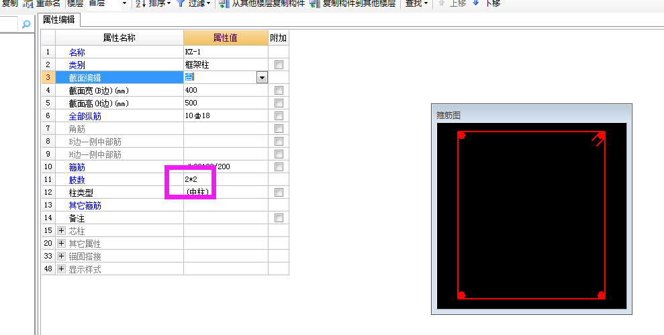Click the 框架柱 category value cell
The width and height of the screenshot is (664, 335).
point(226,65)
